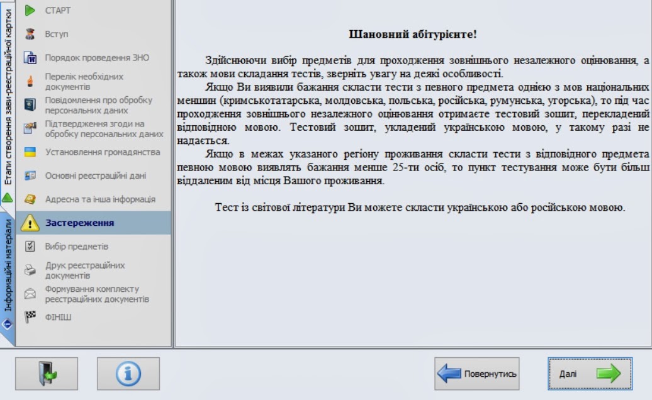652x400 pixels.
Task: Proceed with the Далі button
Action: click(590, 374)
